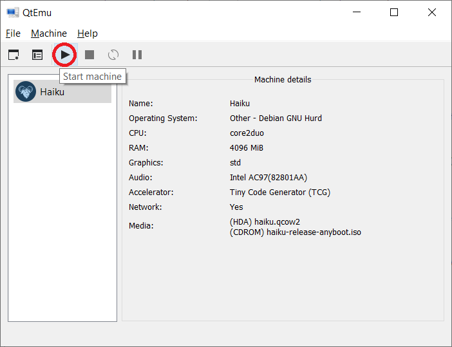Click the Start machine play button
Image resolution: width=452 pixels, height=347 pixels.
pyautogui.click(x=65, y=55)
